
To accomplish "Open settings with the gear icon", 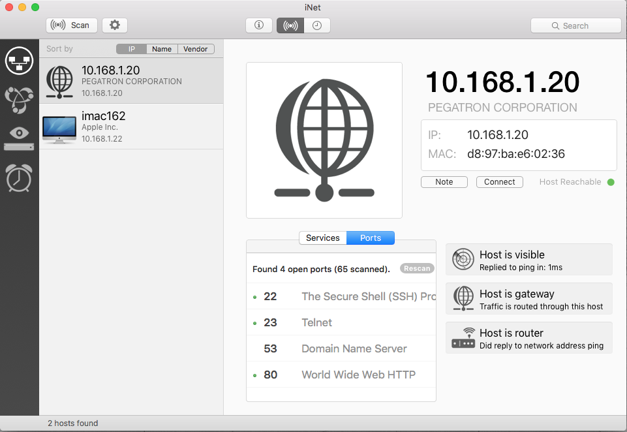I will tap(115, 25).
